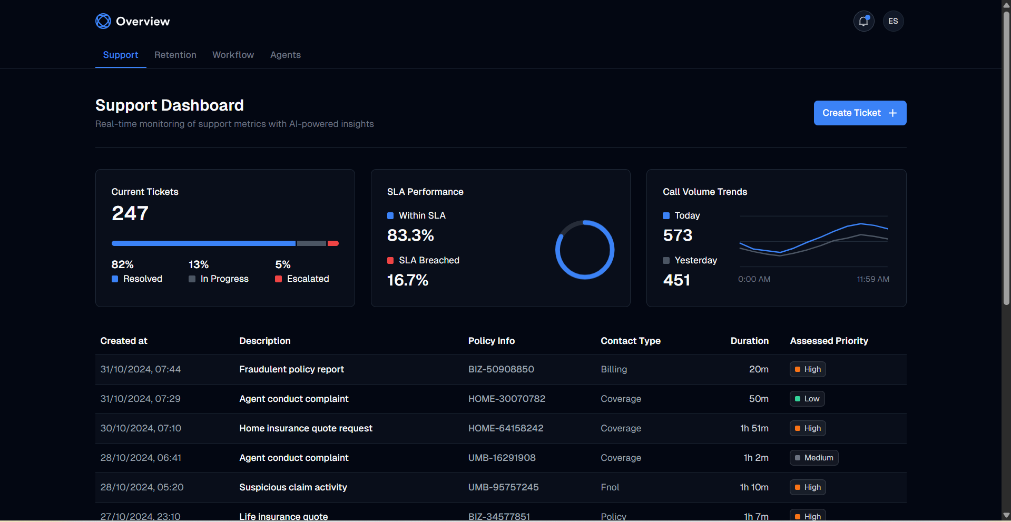Go to the Agents tab
Viewport: 1011px width, 522px height.
coord(285,55)
